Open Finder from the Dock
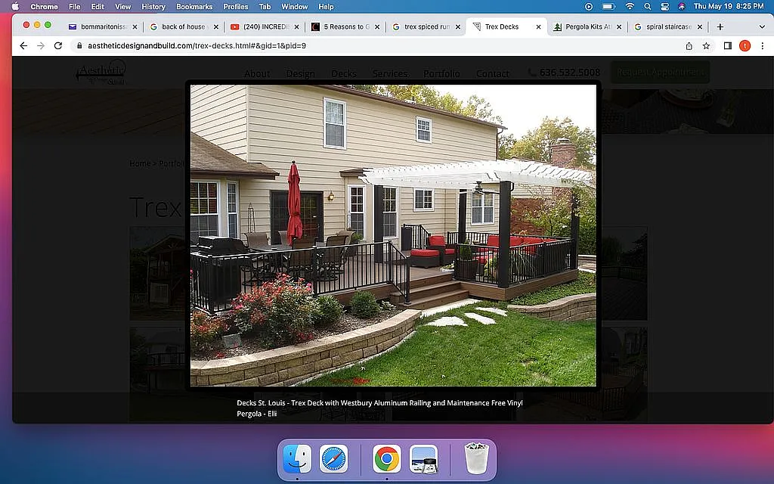Image resolution: width=774 pixels, height=484 pixels. (297, 459)
